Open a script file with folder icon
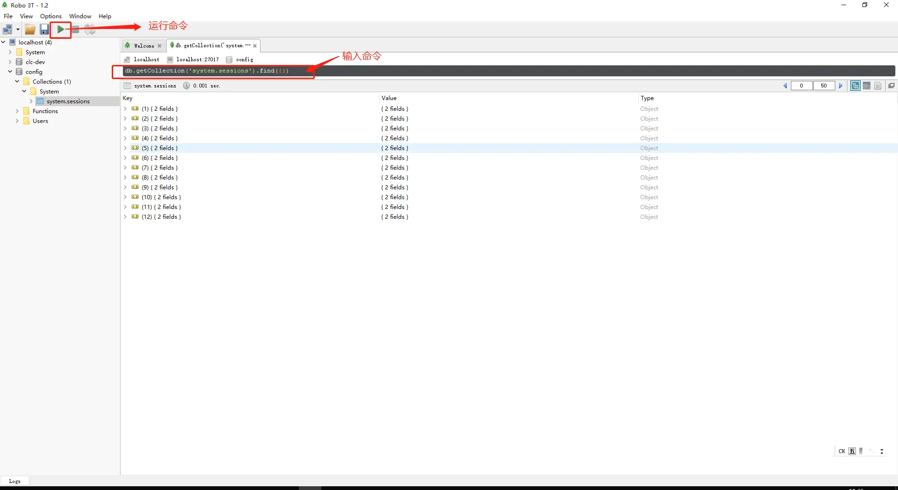This screenshot has height=490, width=898. tap(30, 29)
